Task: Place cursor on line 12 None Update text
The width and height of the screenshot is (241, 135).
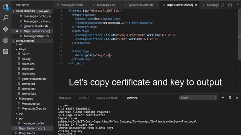Action: [93, 55]
